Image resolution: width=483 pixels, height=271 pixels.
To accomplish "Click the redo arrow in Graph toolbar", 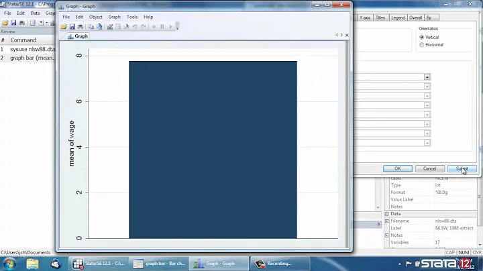I will (x=144, y=27).
